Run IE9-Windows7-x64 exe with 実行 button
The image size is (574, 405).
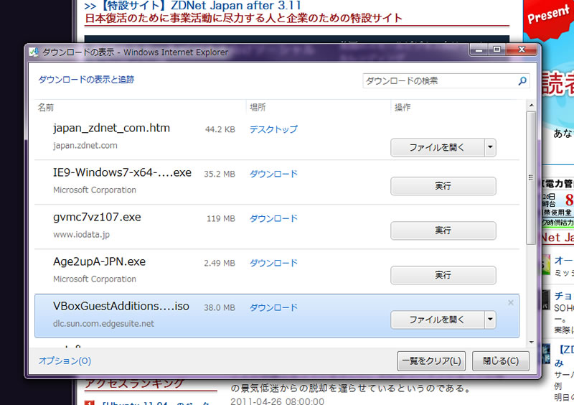443,186
